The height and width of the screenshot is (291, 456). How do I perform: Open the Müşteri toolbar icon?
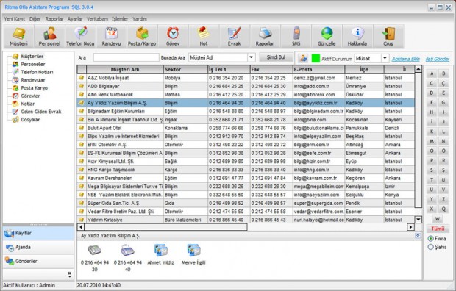click(18, 36)
